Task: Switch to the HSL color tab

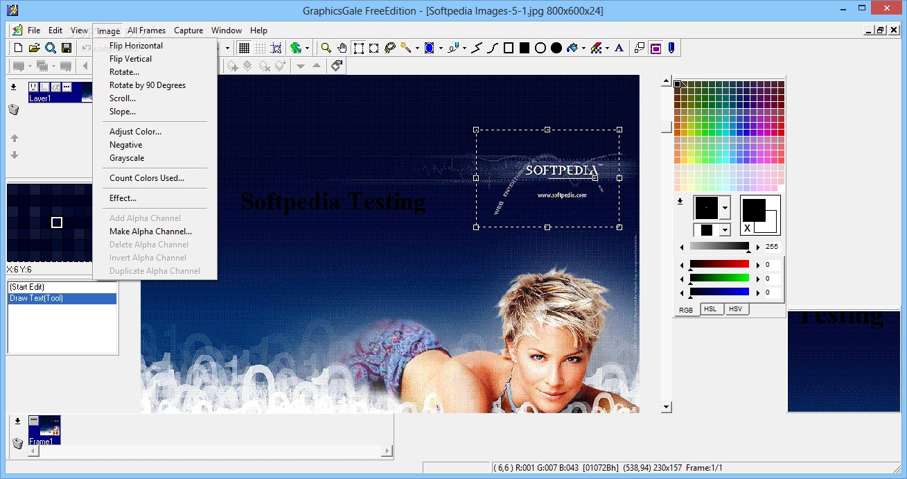Action: [x=710, y=309]
